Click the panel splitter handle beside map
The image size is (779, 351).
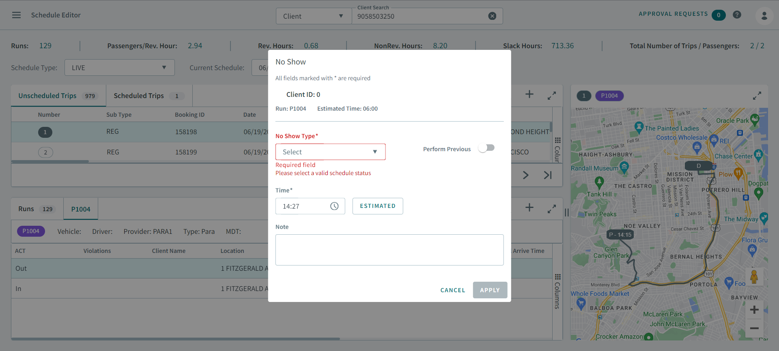(x=567, y=212)
